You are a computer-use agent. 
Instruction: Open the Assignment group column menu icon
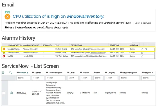point(121,73)
